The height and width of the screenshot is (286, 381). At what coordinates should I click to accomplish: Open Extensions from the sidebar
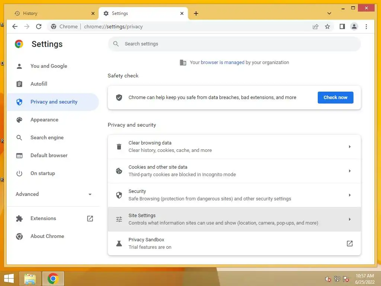(53, 218)
